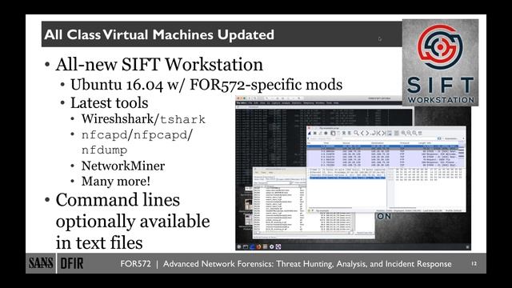
Task: Expand the Frame 1 line in packet details
Action: [x=347, y=170]
